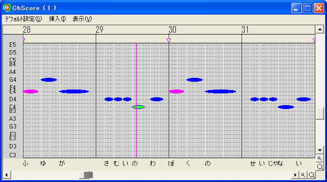Open the デフォルト設定(S) menu
Image resolution: width=327 pixels, height=182 pixels.
(23, 19)
